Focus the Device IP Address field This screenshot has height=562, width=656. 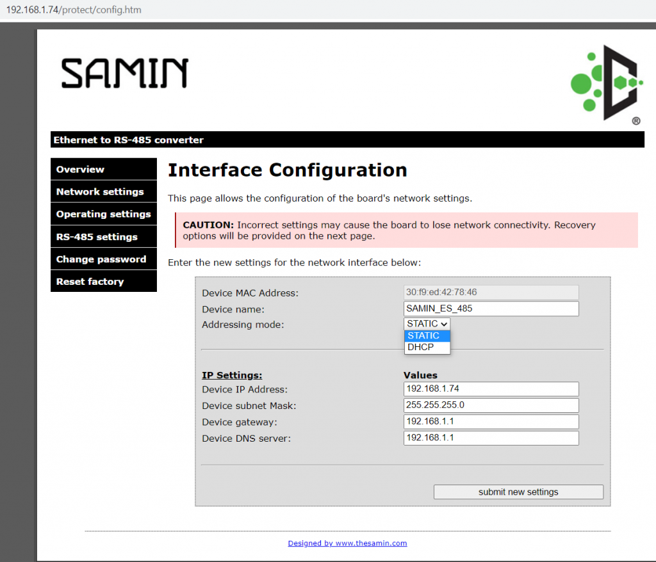pos(491,389)
